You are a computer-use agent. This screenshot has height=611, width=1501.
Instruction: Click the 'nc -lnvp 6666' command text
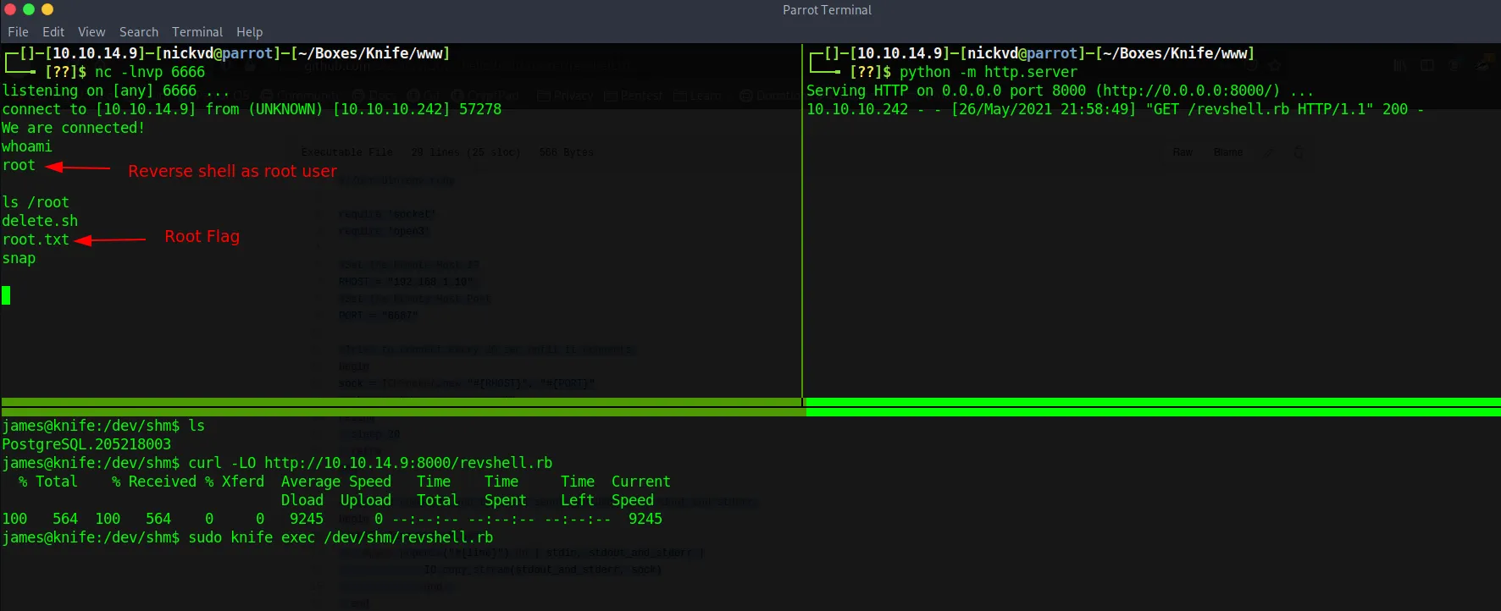point(150,72)
